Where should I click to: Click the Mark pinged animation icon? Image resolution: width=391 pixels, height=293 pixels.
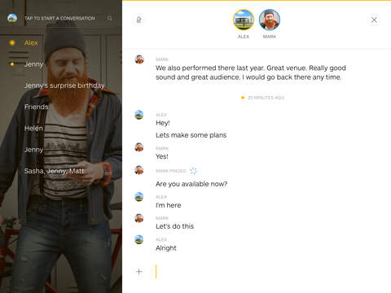[193, 171]
